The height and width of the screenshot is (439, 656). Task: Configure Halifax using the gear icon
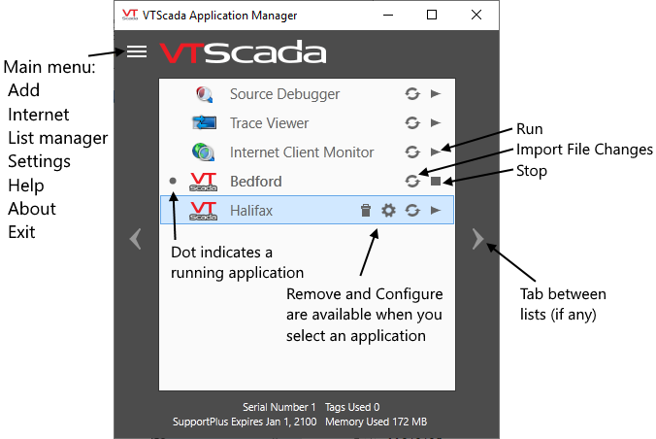pyautogui.click(x=388, y=210)
